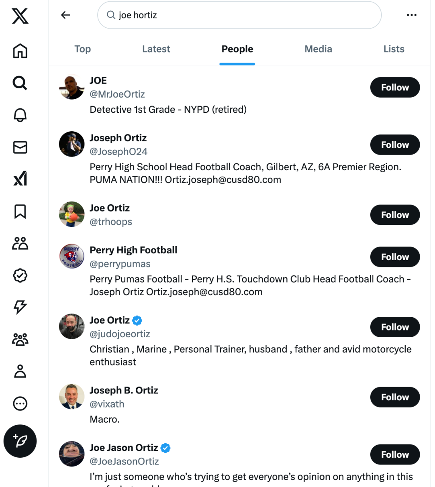The image size is (435, 487).
Task: Open the Premium verified badge icon
Action: click(20, 275)
